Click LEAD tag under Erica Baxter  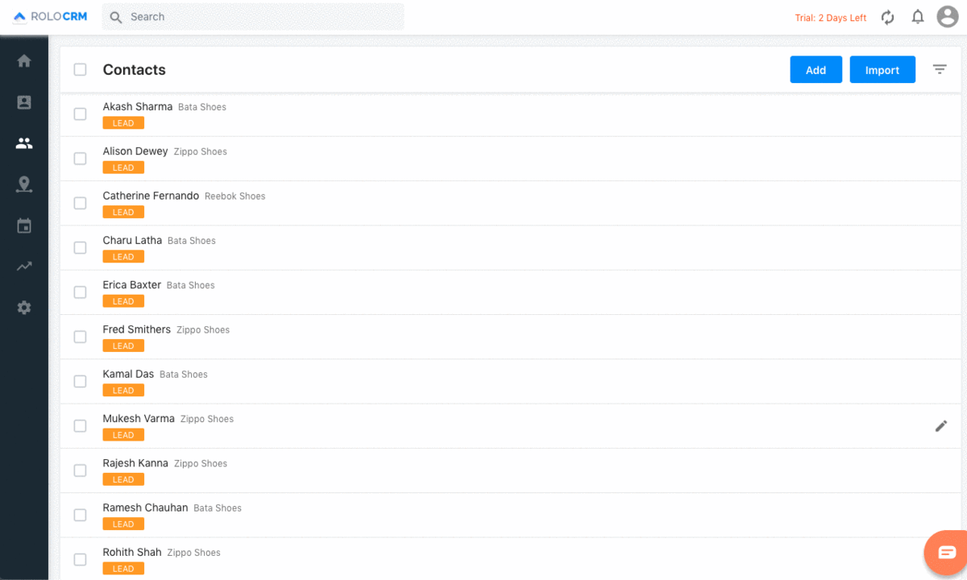click(123, 301)
